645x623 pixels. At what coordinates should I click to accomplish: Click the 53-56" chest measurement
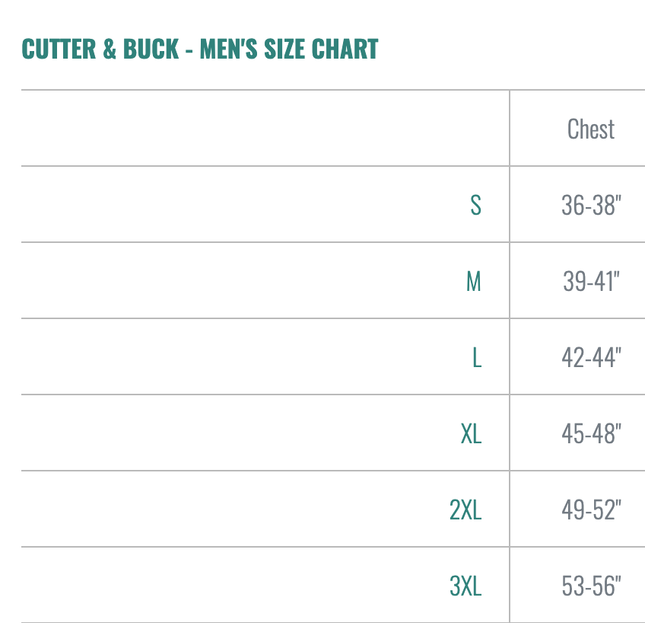point(591,586)
